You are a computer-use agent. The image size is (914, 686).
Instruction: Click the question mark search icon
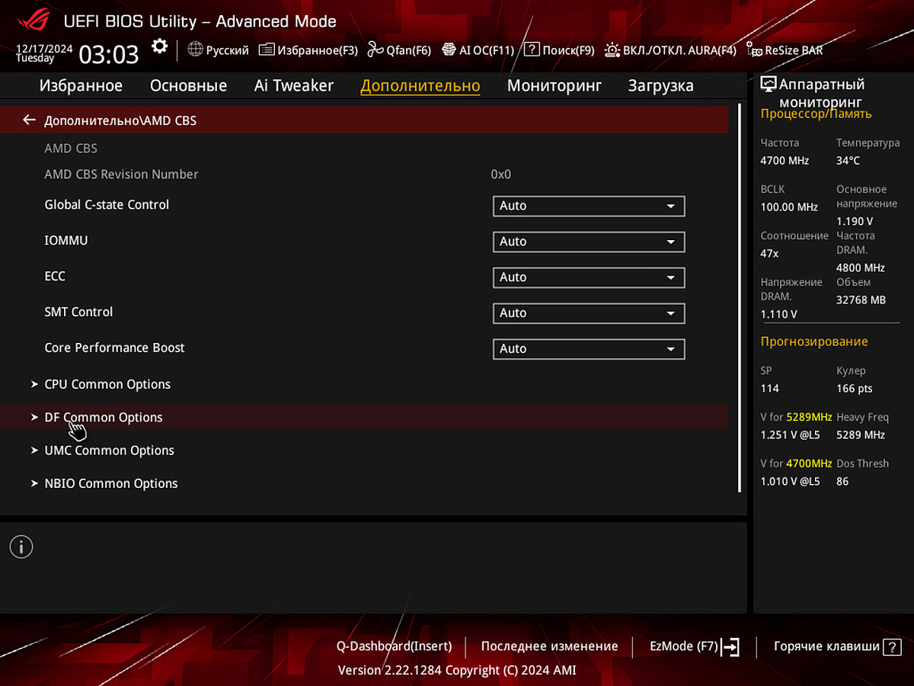pos(532,50)
